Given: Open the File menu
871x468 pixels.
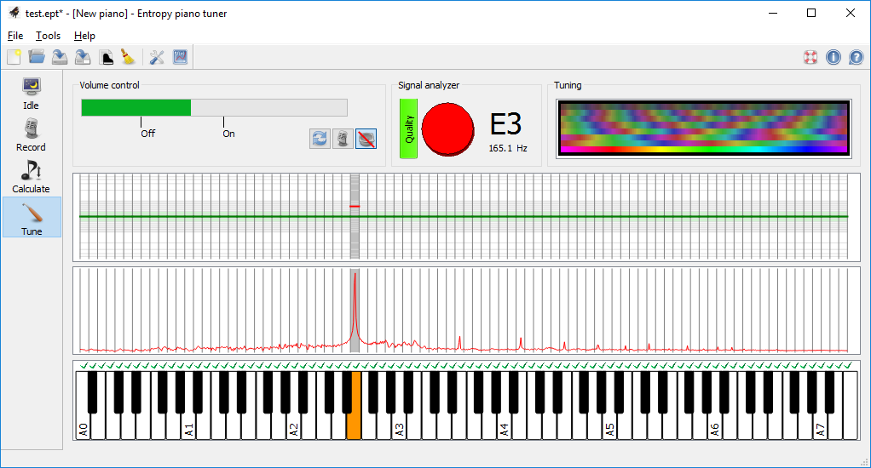Looking at the screenshot, I should (15, 36).
